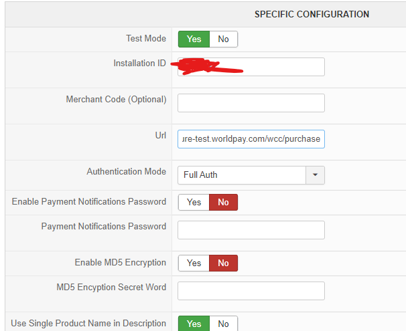406x331 pixels.
Task: Set Single Product Name in Description to No
Action: [x=223, y=324]
